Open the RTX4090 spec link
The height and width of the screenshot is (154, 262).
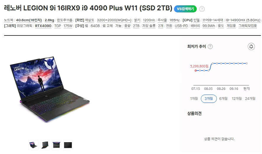[43, 26]
